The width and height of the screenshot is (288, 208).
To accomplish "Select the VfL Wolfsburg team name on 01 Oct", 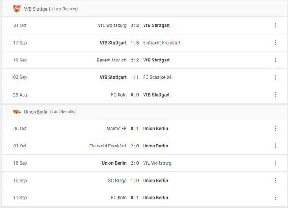I will (x=112, y=25).
